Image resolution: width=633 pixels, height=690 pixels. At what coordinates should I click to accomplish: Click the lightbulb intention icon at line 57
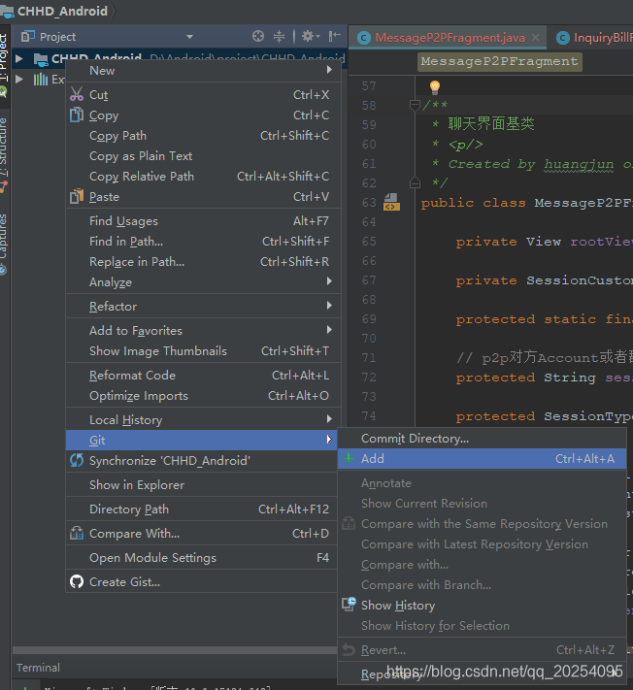coord(435,87)
